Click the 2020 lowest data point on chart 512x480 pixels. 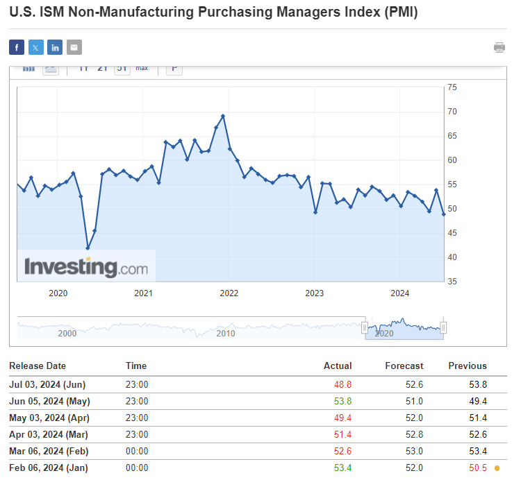[x=88, y=248]
